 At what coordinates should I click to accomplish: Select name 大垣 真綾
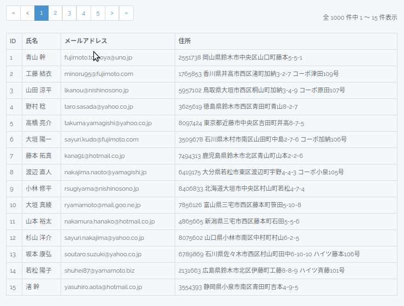point(39,205)
